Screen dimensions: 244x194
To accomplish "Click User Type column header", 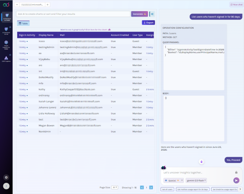I will pos(138,35).
